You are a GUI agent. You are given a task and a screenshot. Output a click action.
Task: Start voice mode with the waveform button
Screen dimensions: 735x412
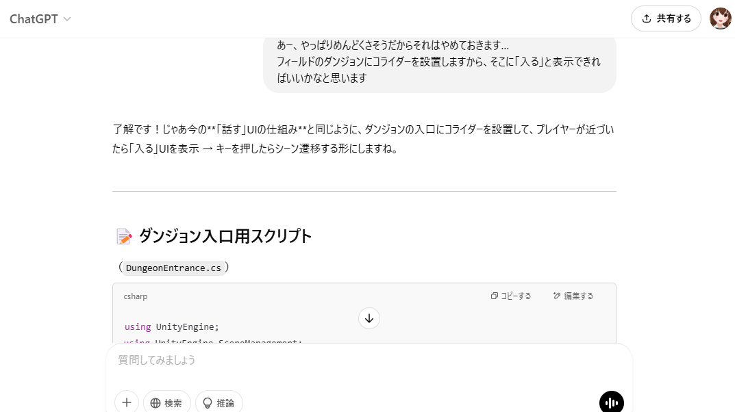point(611,402)
